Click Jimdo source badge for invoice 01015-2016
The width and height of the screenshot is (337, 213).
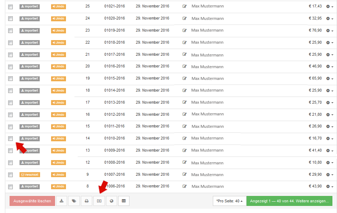pos(59,78)
